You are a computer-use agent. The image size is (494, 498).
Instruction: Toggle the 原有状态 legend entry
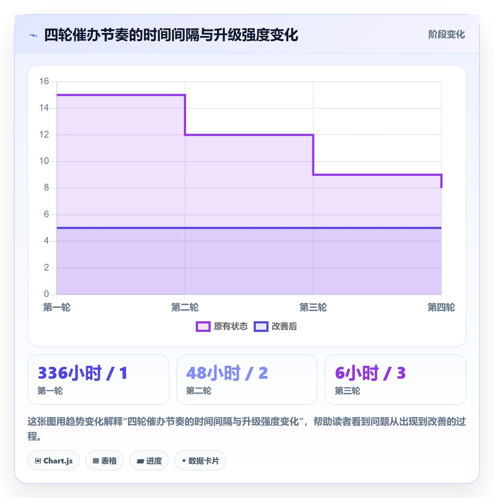tap(222, 327)
